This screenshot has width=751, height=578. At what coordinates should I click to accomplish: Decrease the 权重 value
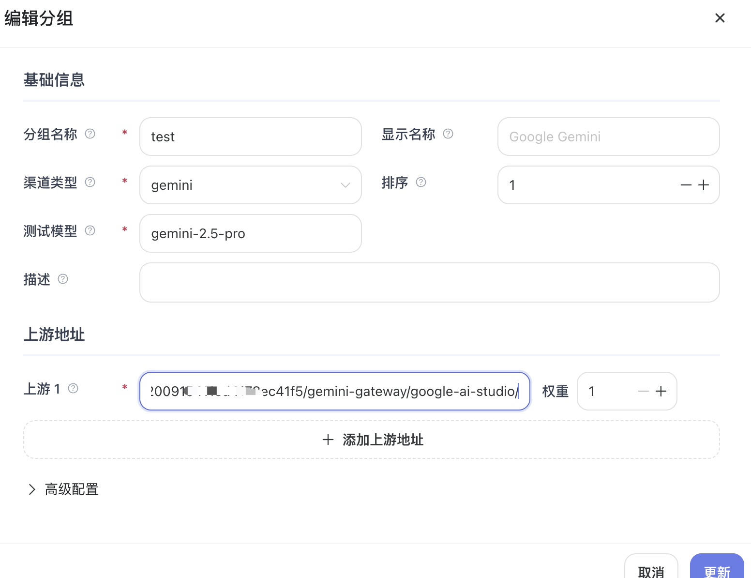coord(643,391)
